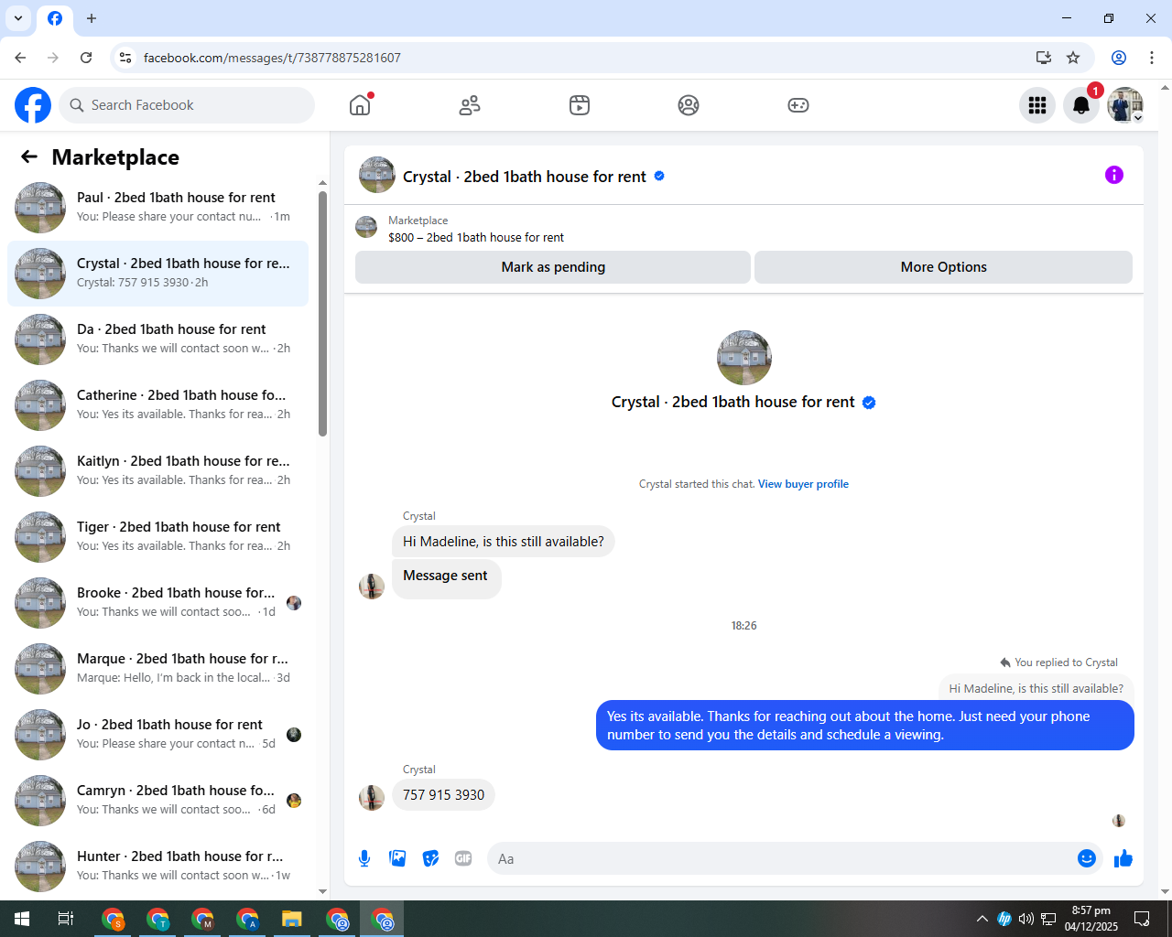Screen dimensions: 1172x937
Task: Open the Facebook menu grid icon
Action: pyautogui.click(x=1037, y=105)
